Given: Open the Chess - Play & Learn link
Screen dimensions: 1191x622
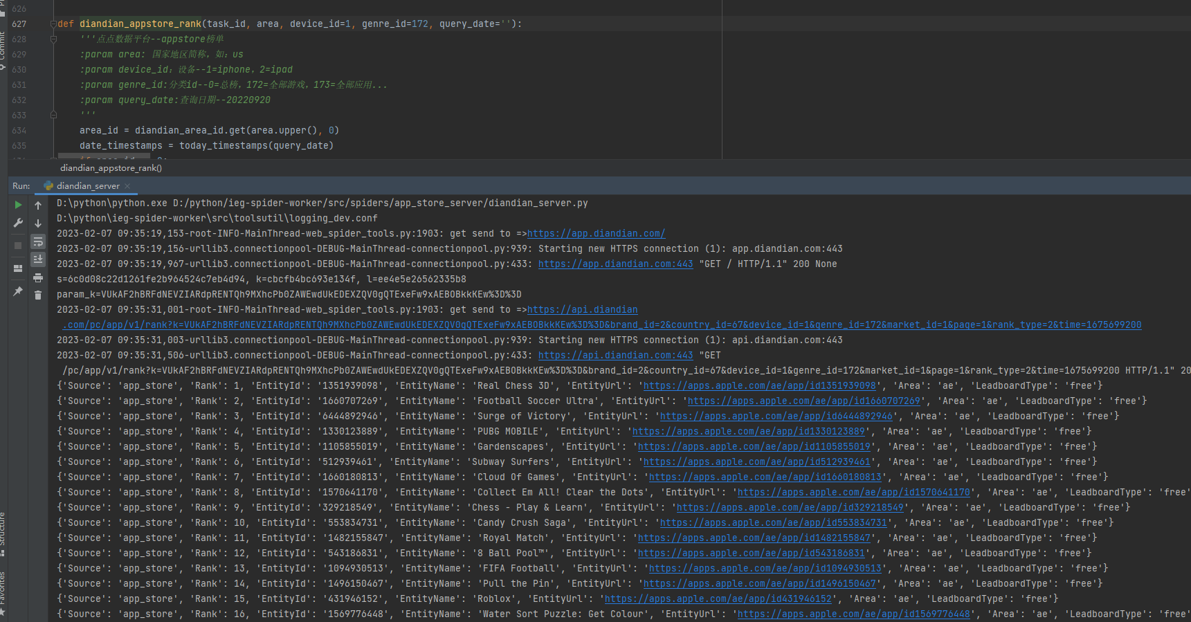Looking at the screenshot, I should (790, 508).
